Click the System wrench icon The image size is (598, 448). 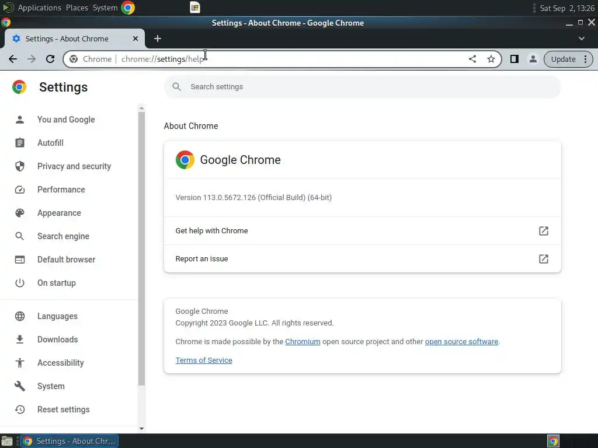(x=20, y=386)
